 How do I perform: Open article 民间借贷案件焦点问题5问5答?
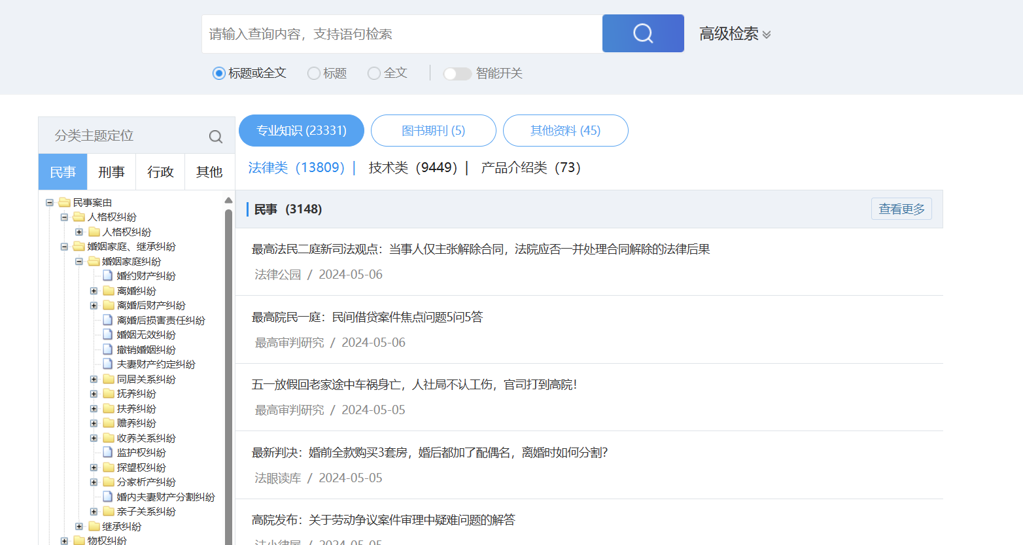click(367, 317)
